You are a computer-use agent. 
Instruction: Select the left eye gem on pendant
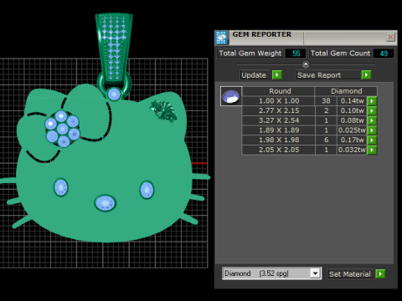point(61,187)
